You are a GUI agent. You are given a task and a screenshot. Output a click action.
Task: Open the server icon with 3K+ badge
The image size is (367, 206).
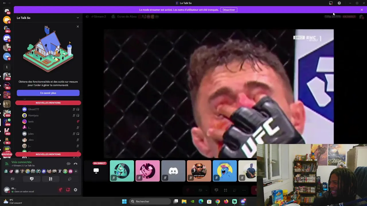[x=7, y=29]
